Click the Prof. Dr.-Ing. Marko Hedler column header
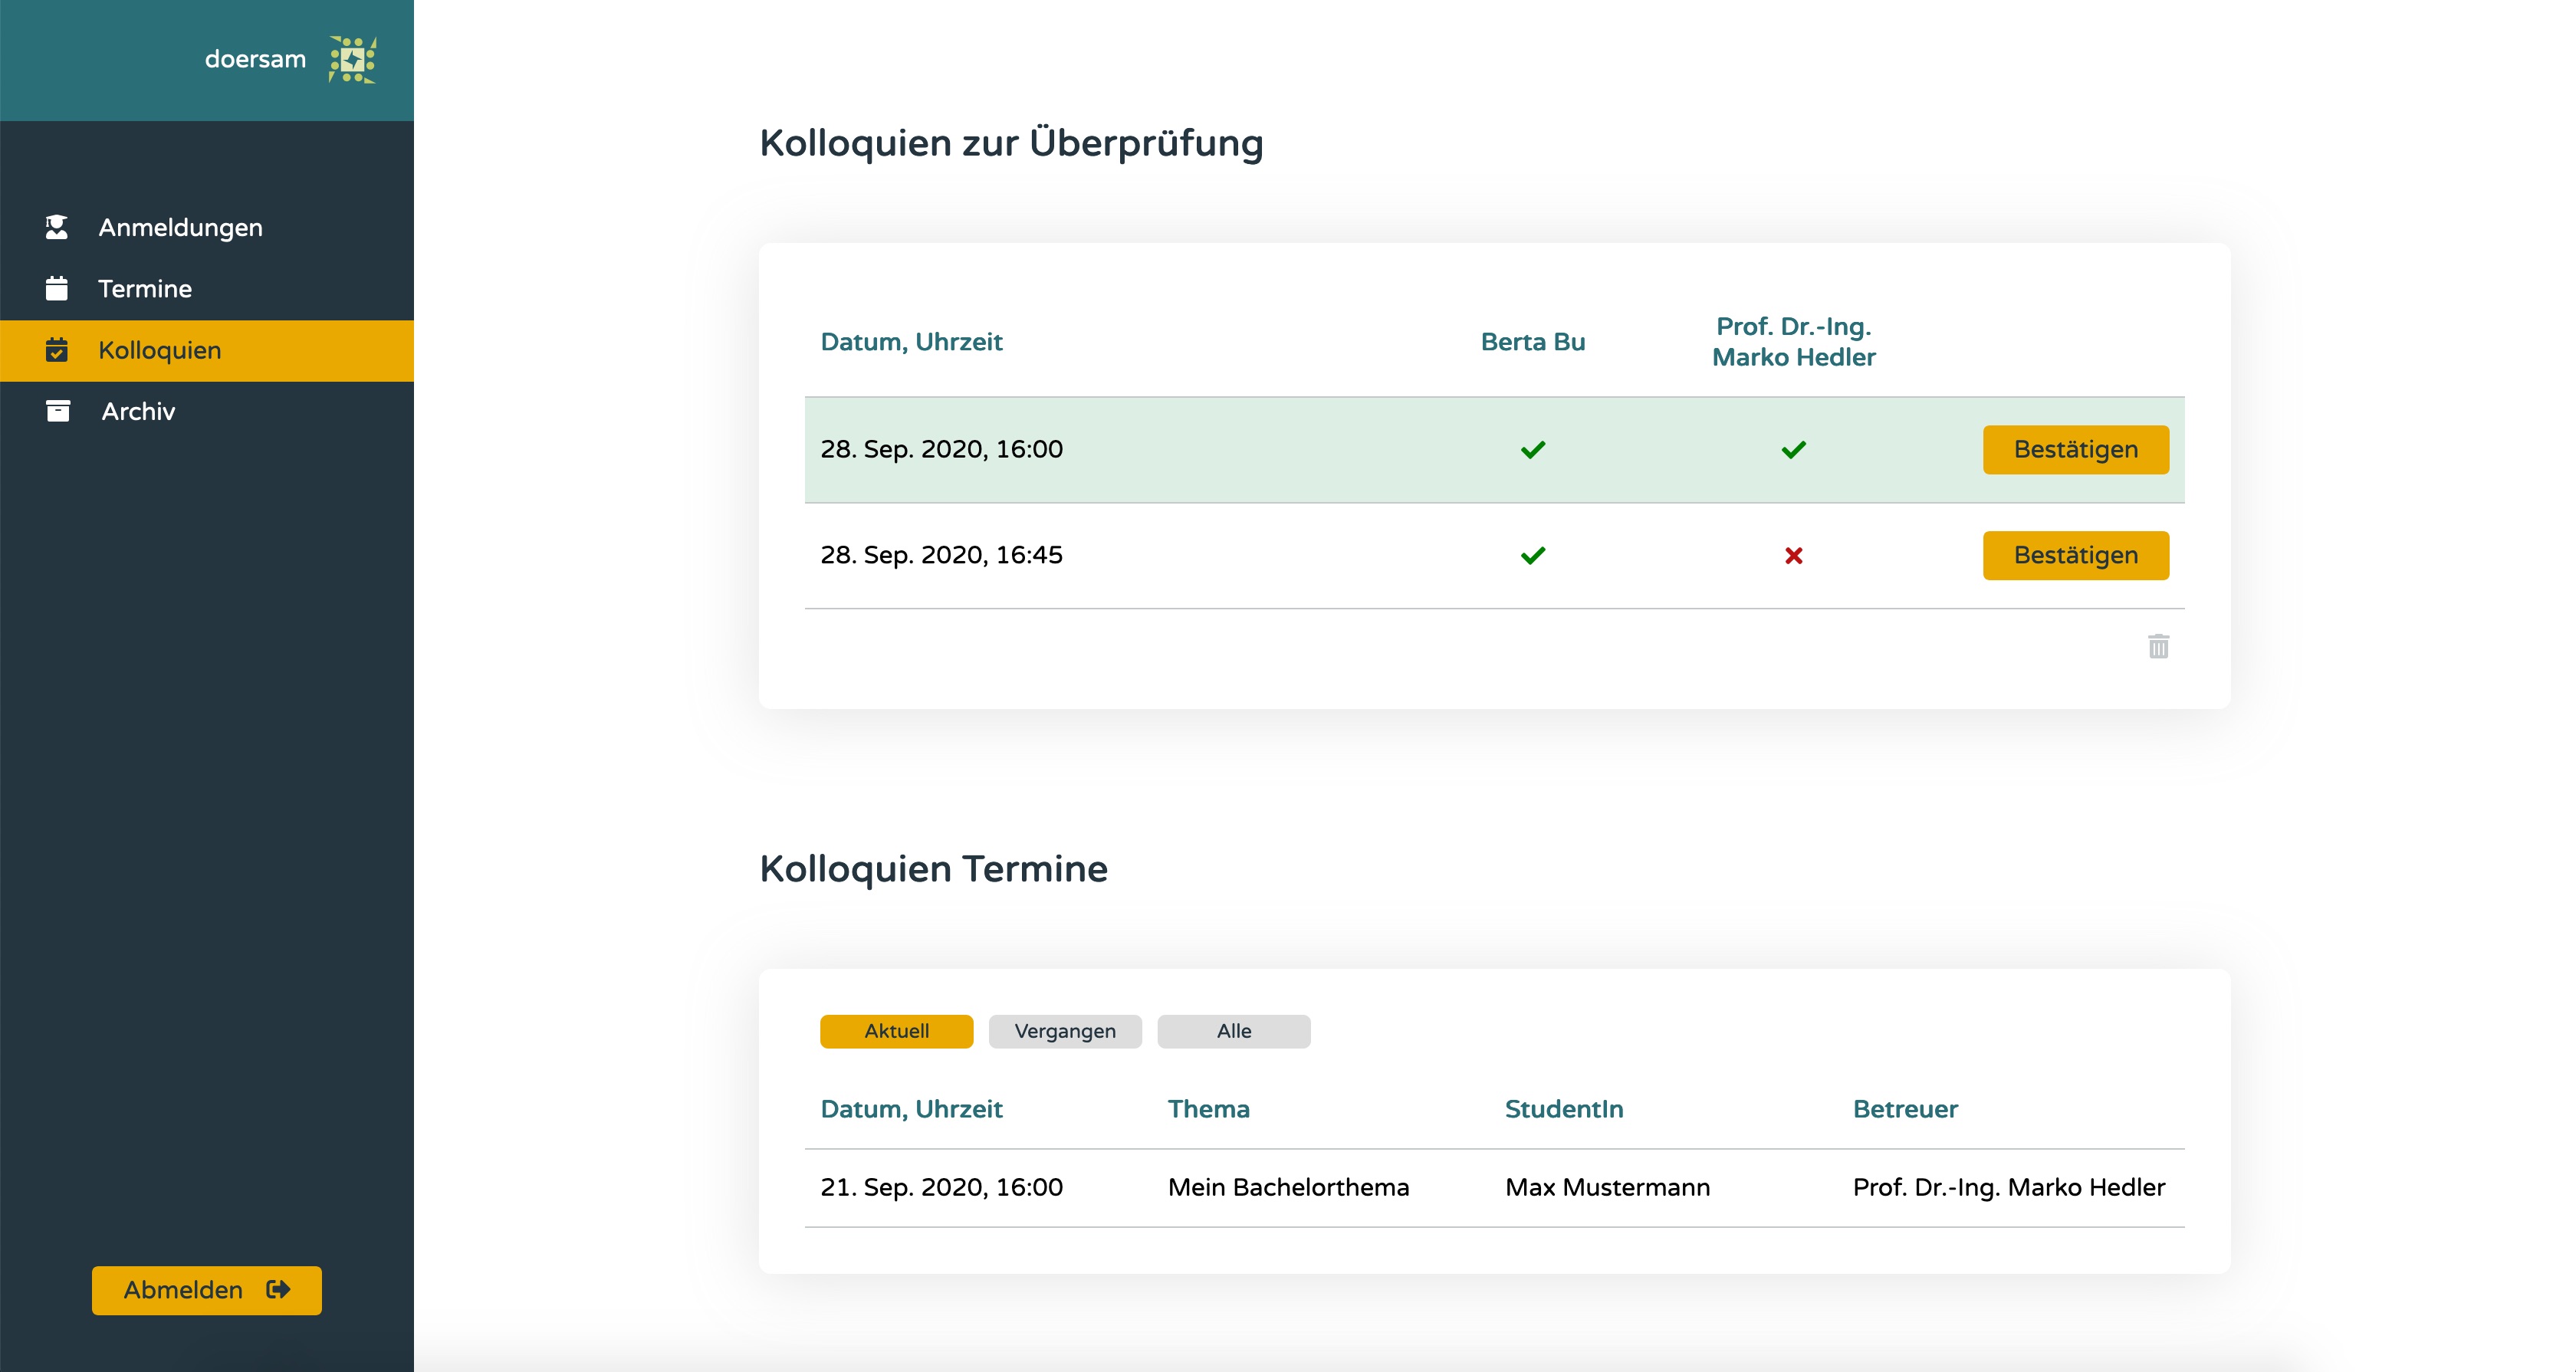The width and height of the screenshot is (2576, 1372). pyautogui.click(x=1793, y=342)
